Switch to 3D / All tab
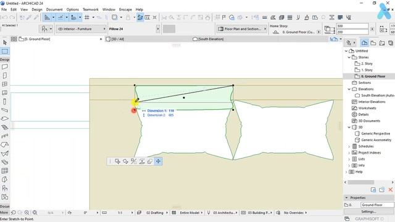395x222 pixels. point(118,39)
